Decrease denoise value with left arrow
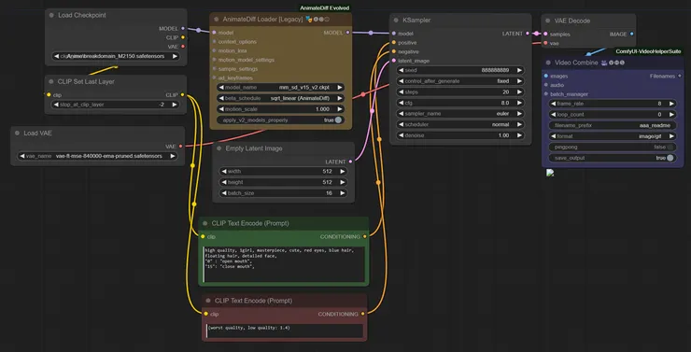Image resolution: width=691 pixels, height=352 pixels. (x=402, y=135)
